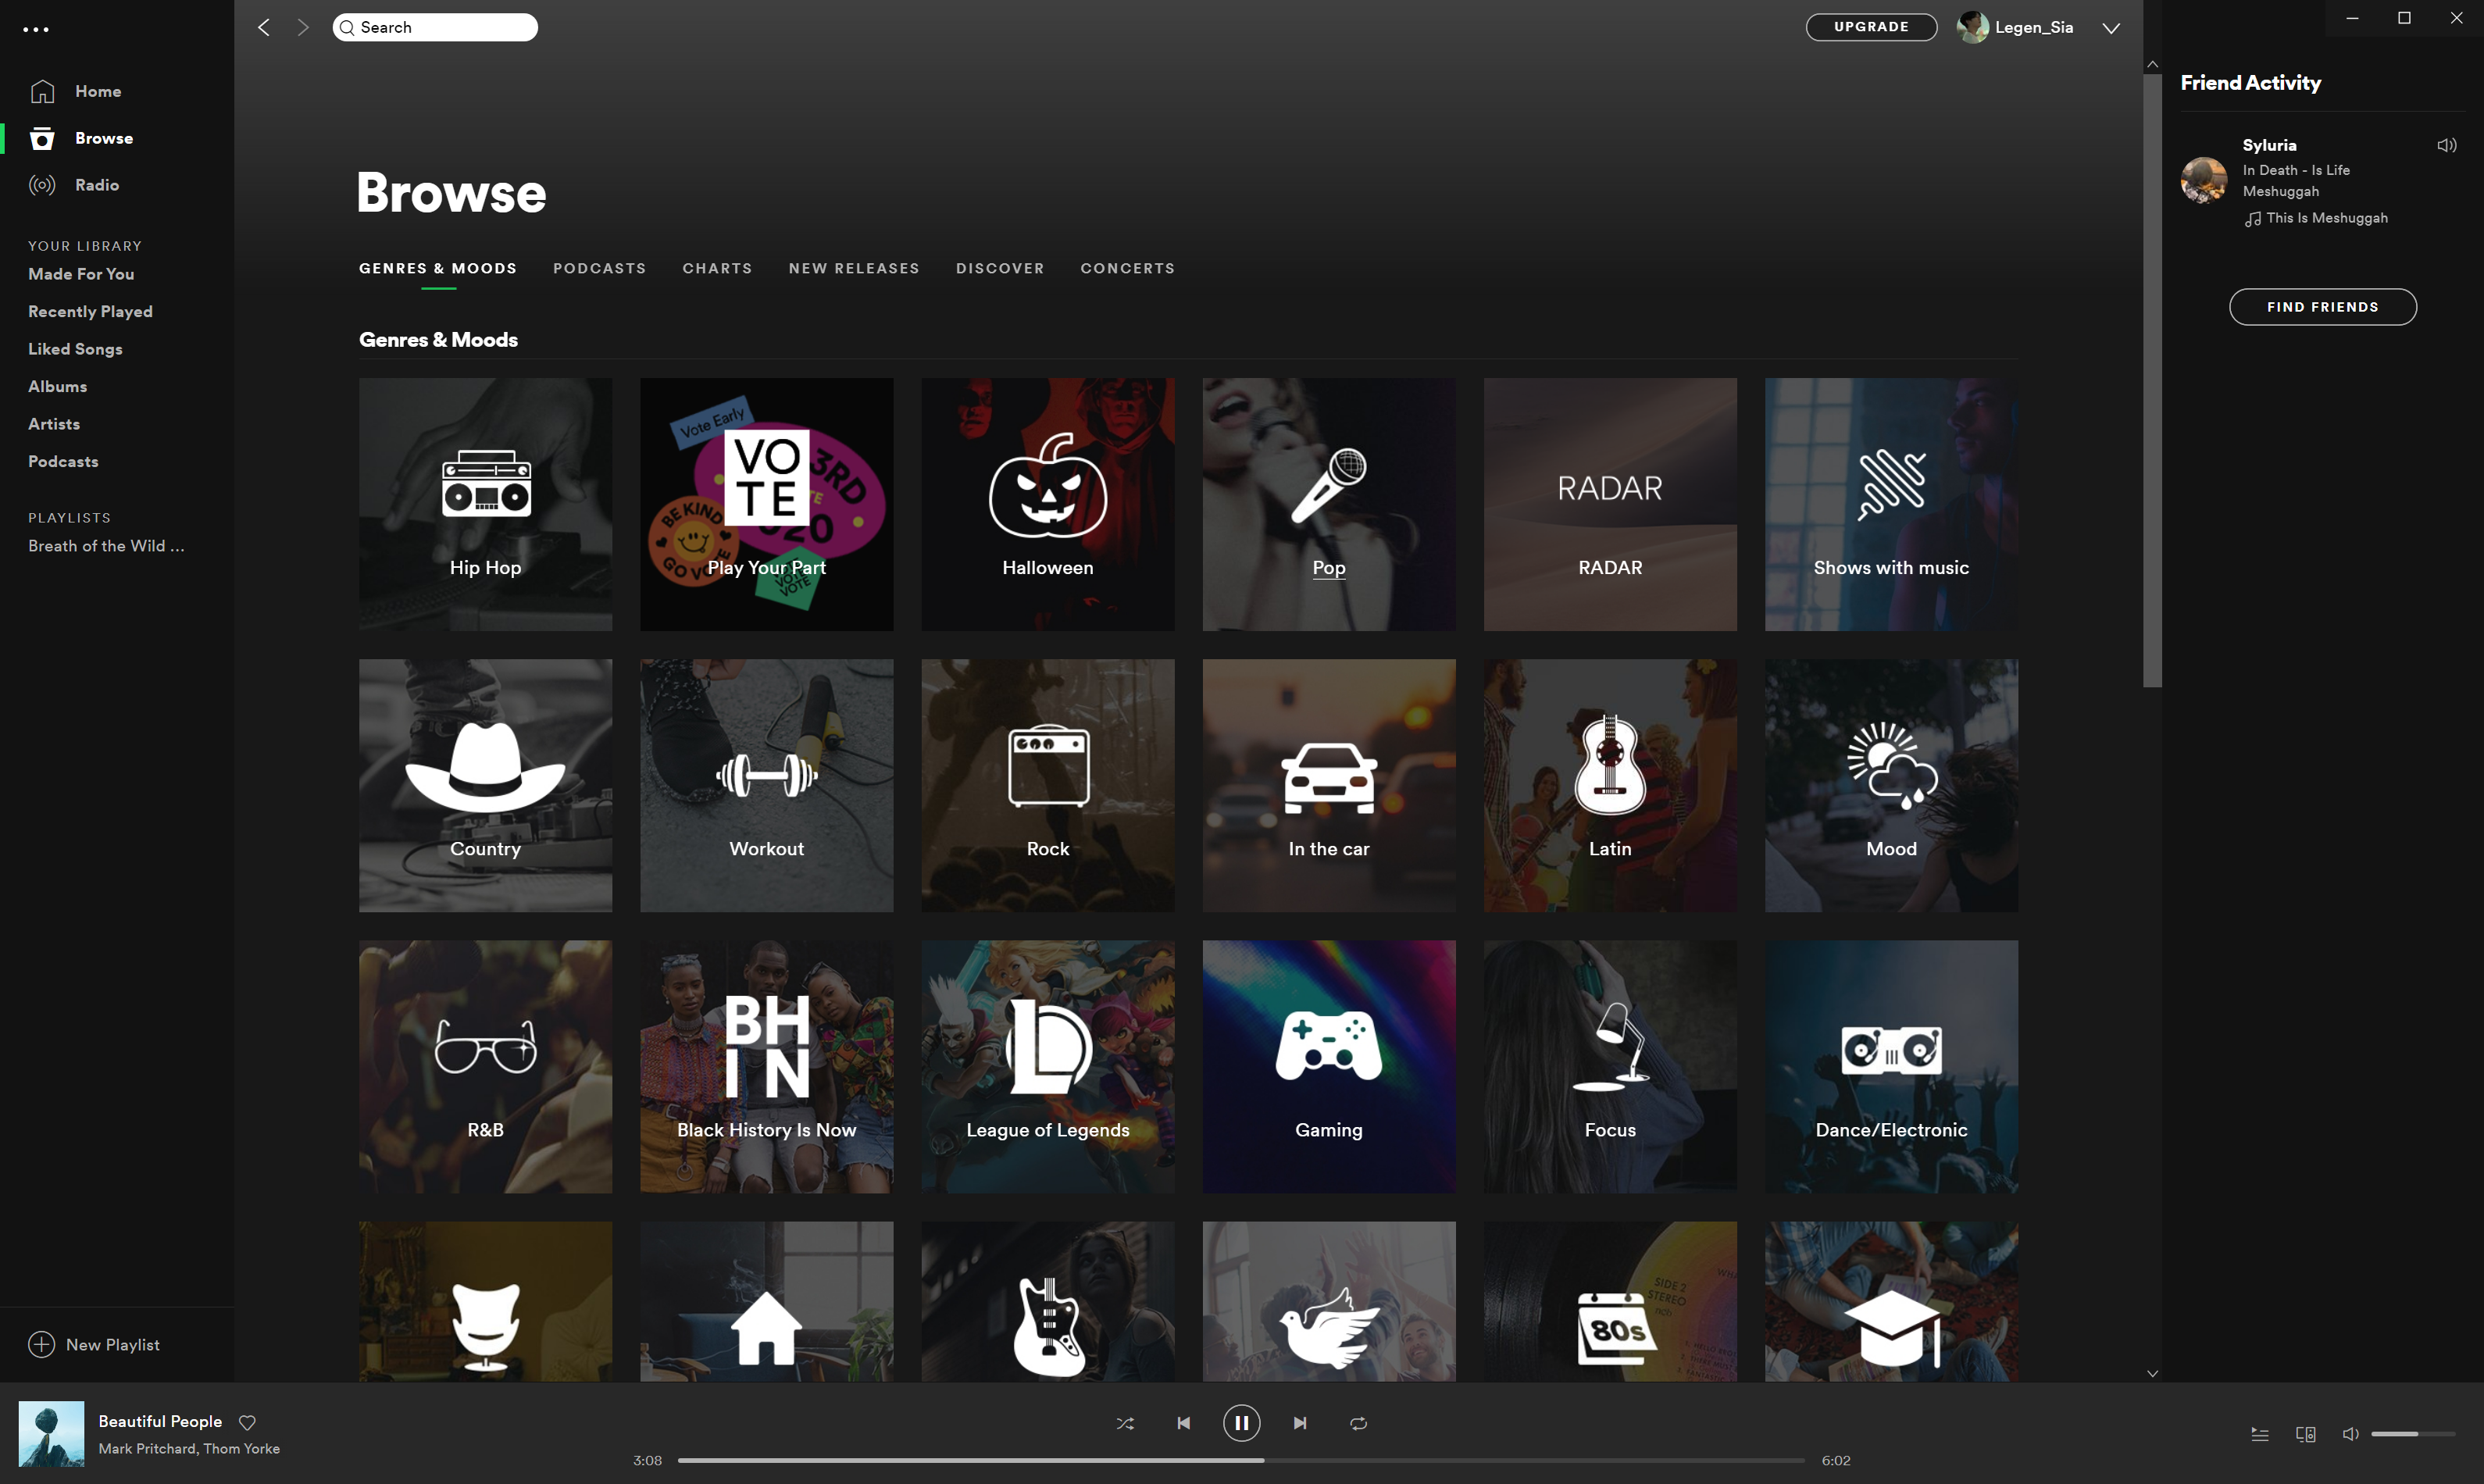Switch to the Podcasts tab
Viewport: 2484px width, 1484px height.
[x=599, y=268]
